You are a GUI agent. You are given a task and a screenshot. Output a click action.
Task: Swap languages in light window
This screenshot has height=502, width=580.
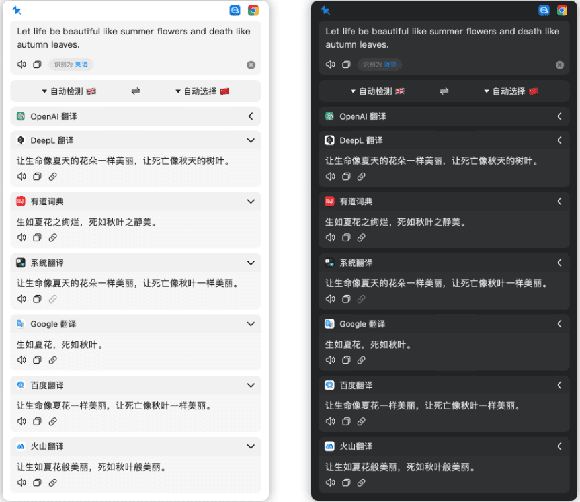[x=136, y=91]
